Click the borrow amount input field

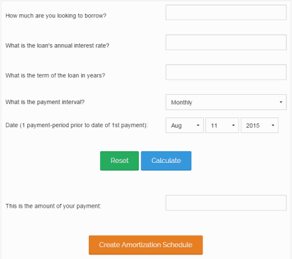click(x=226, y=12)
